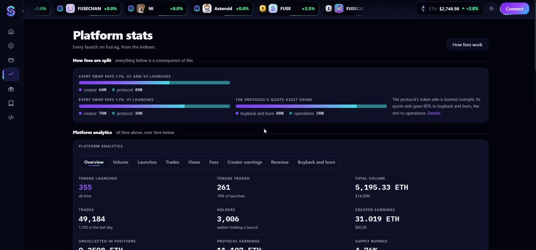This screenshot has height=250, width=536.
Task: Switch to the Launches tab
Action: 147,162
